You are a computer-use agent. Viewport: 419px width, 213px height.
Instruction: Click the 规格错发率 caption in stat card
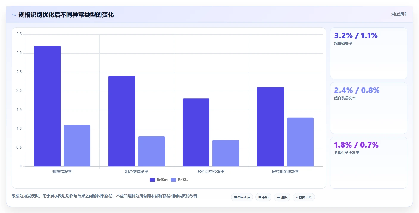click(x=343, y=43)
